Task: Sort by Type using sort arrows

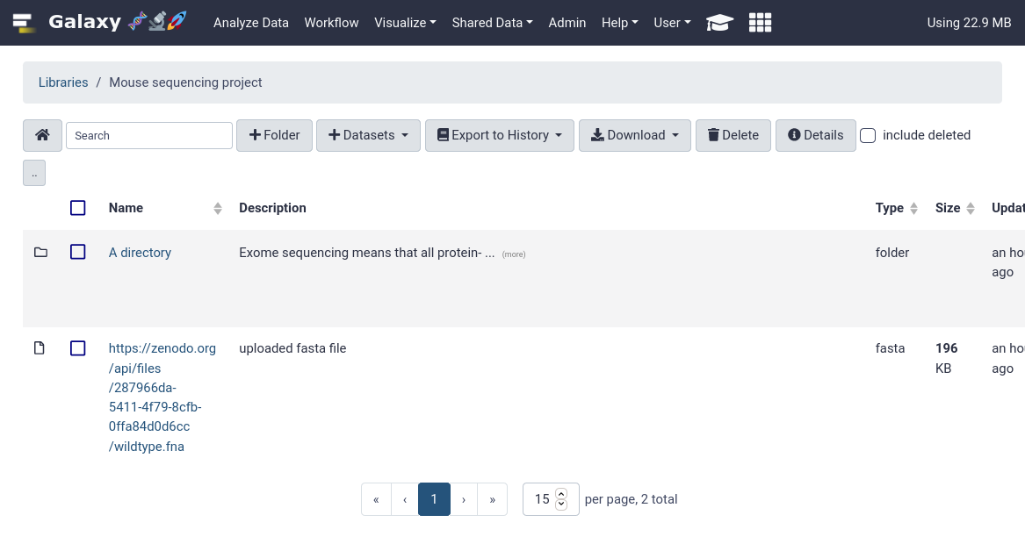Action: point(913,208)
